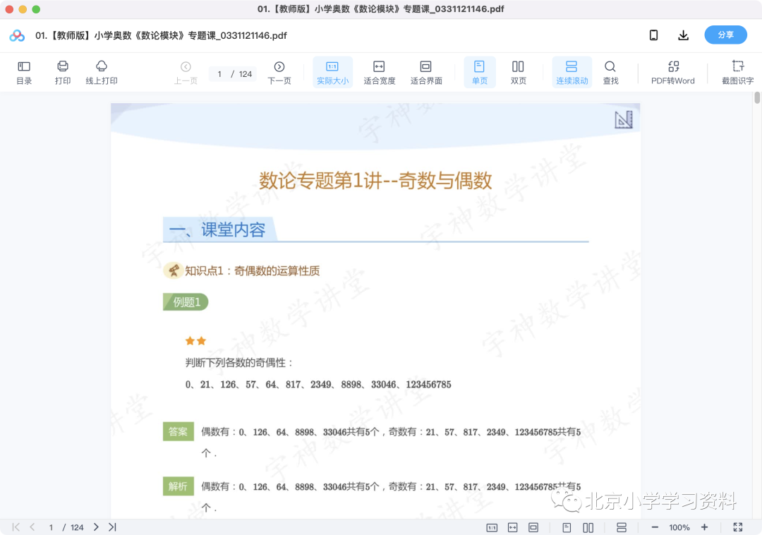Screen dimensions: 762x535
Task: Toggle 连续滚动 continuous scrolling
Action: pyautogui.click(x=572, y=73)
